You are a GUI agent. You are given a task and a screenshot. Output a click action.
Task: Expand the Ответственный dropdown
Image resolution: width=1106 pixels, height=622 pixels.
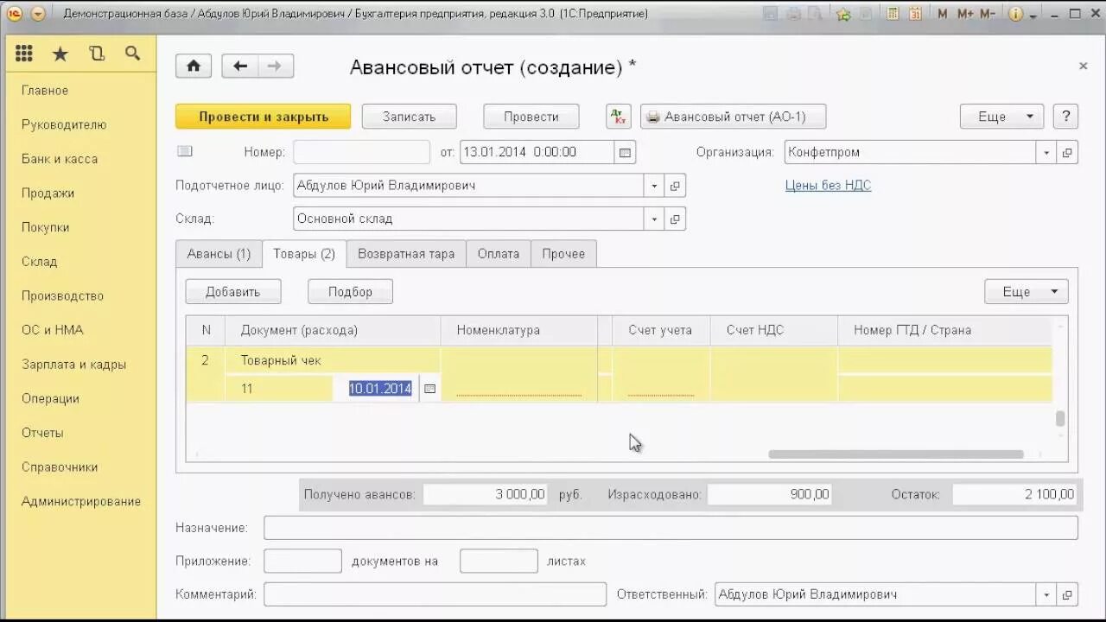[1047, 594]
